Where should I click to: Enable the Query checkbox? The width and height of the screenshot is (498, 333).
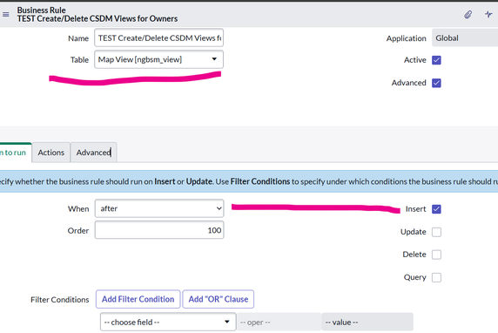click(x=436, y=278)
